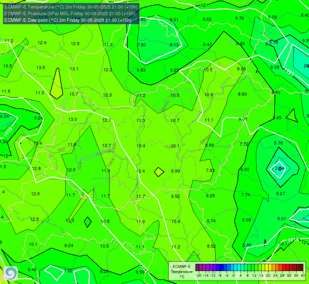Image resolution: width=309 pixels, height=284 pixels.
Task: Click the 8.60 dew point value
Action: click(x=242, y=94)
